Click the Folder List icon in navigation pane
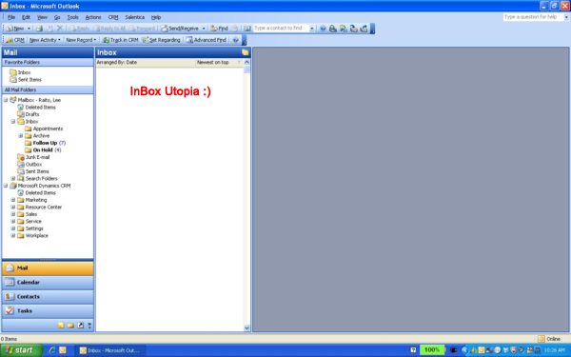 [x=70, y=326]
